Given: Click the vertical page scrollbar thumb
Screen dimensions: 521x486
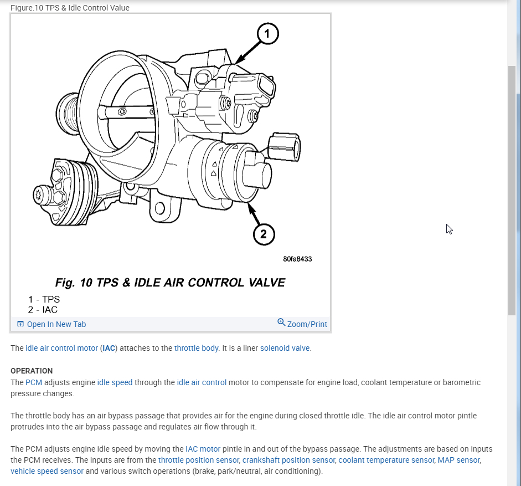Looking at the screenshot, I should tap(512, 191).
